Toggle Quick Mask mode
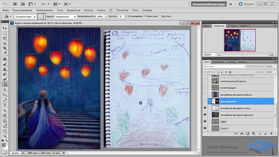The width and height of the screenshot is (279, 157). point(5,153)
